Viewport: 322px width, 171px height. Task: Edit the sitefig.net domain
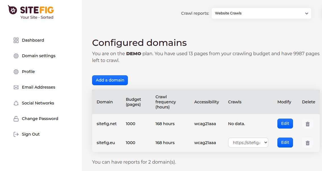[x=285, y=123]
